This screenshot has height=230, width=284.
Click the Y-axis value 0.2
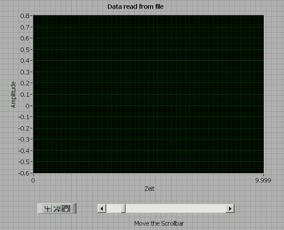tap(25, 83)
